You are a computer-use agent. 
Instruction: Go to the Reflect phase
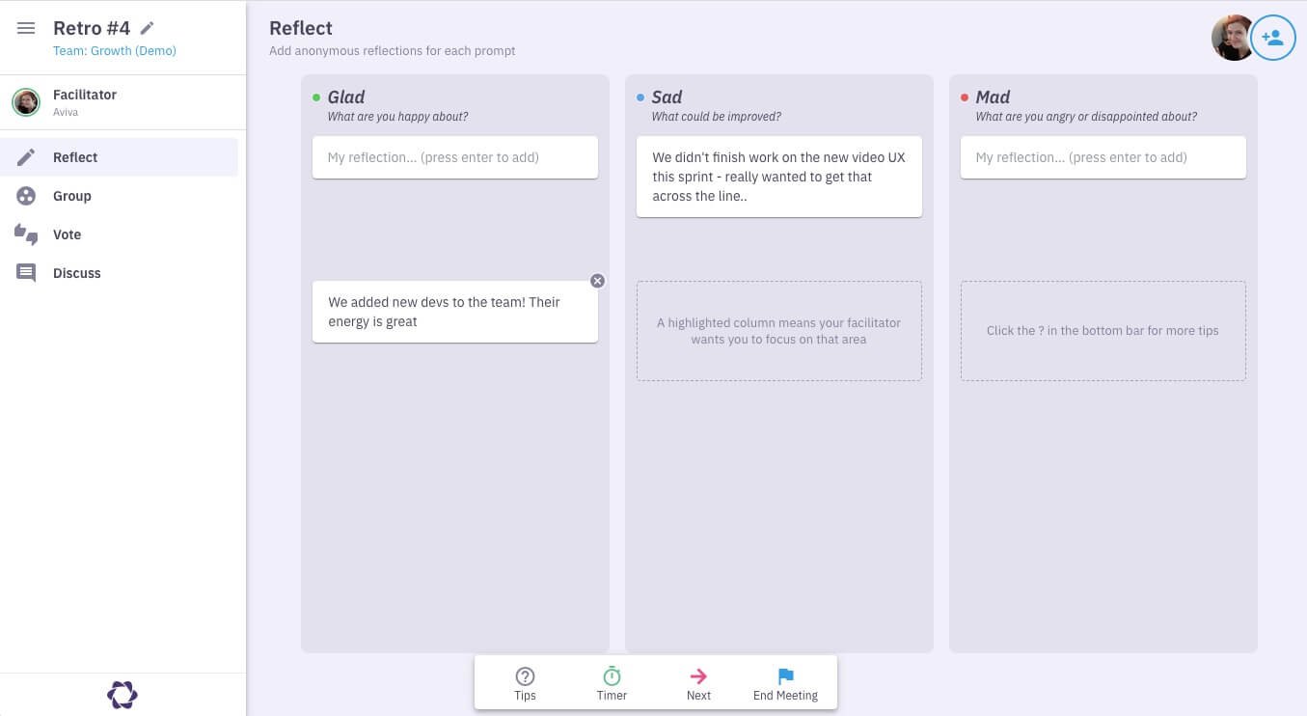[75, 157]
